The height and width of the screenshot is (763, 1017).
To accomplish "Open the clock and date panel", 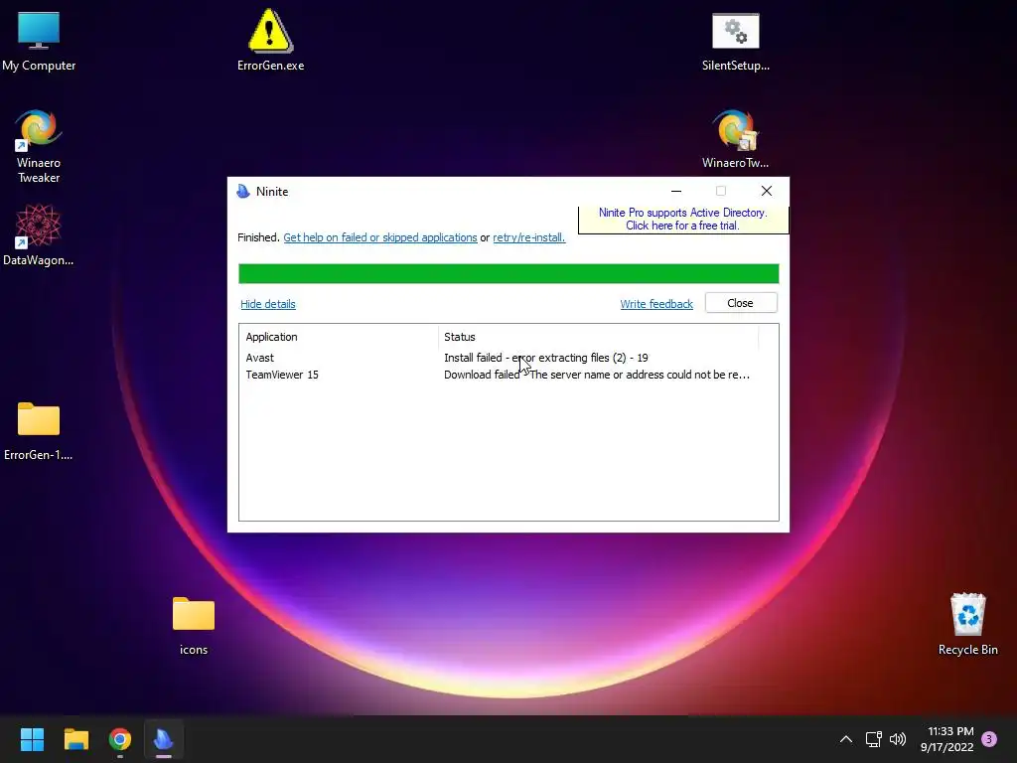I will tap(946, 739).
